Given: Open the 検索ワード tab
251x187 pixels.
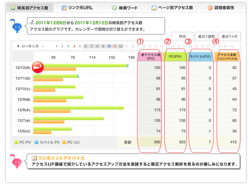Looking at the screenshot, I should [x=125, y=8].
